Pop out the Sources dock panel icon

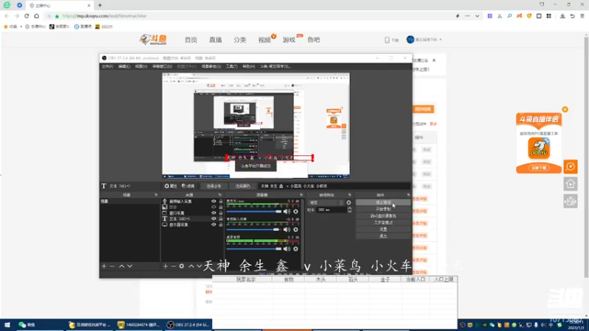coord(219,195)
